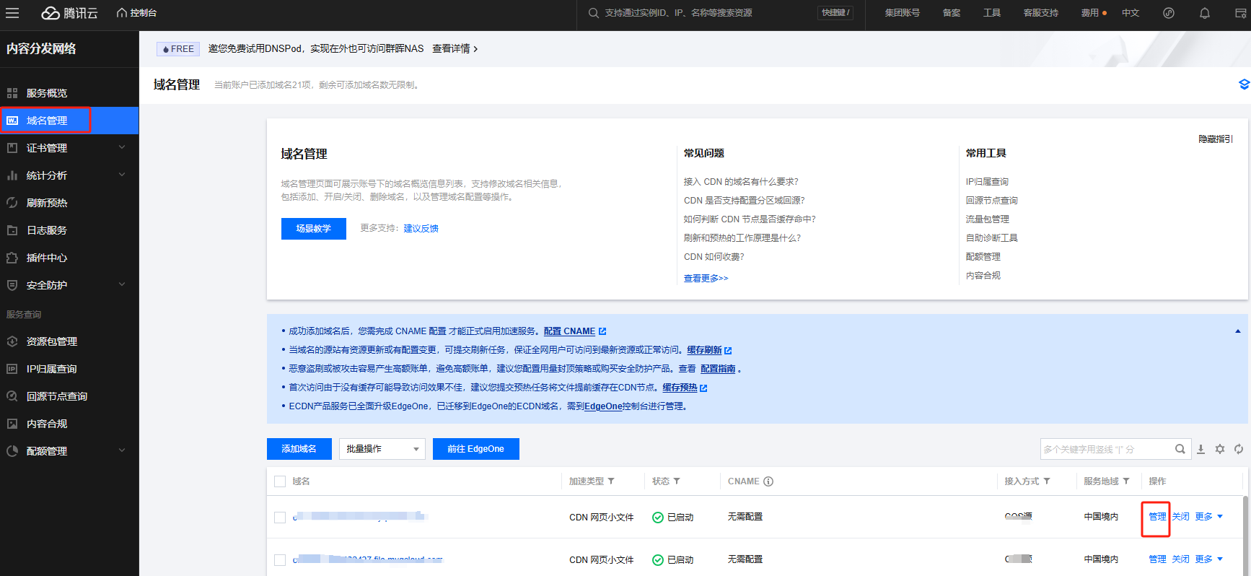
Task: Click 管理 in the first domain row
Action: pyautogui.click(x=1157, y=517)
